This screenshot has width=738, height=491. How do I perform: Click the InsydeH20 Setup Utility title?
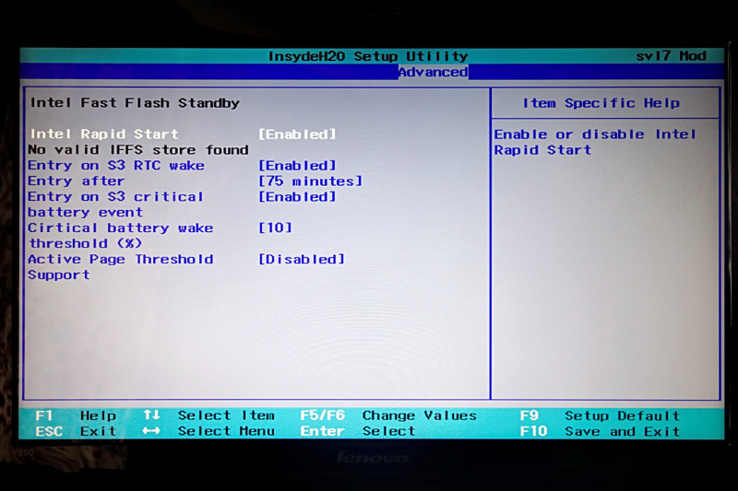[368, 56]
